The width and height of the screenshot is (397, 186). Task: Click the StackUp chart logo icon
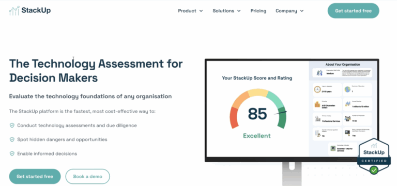click(14, 11)
